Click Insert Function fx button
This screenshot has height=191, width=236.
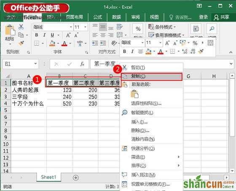[x=82, y=64]
